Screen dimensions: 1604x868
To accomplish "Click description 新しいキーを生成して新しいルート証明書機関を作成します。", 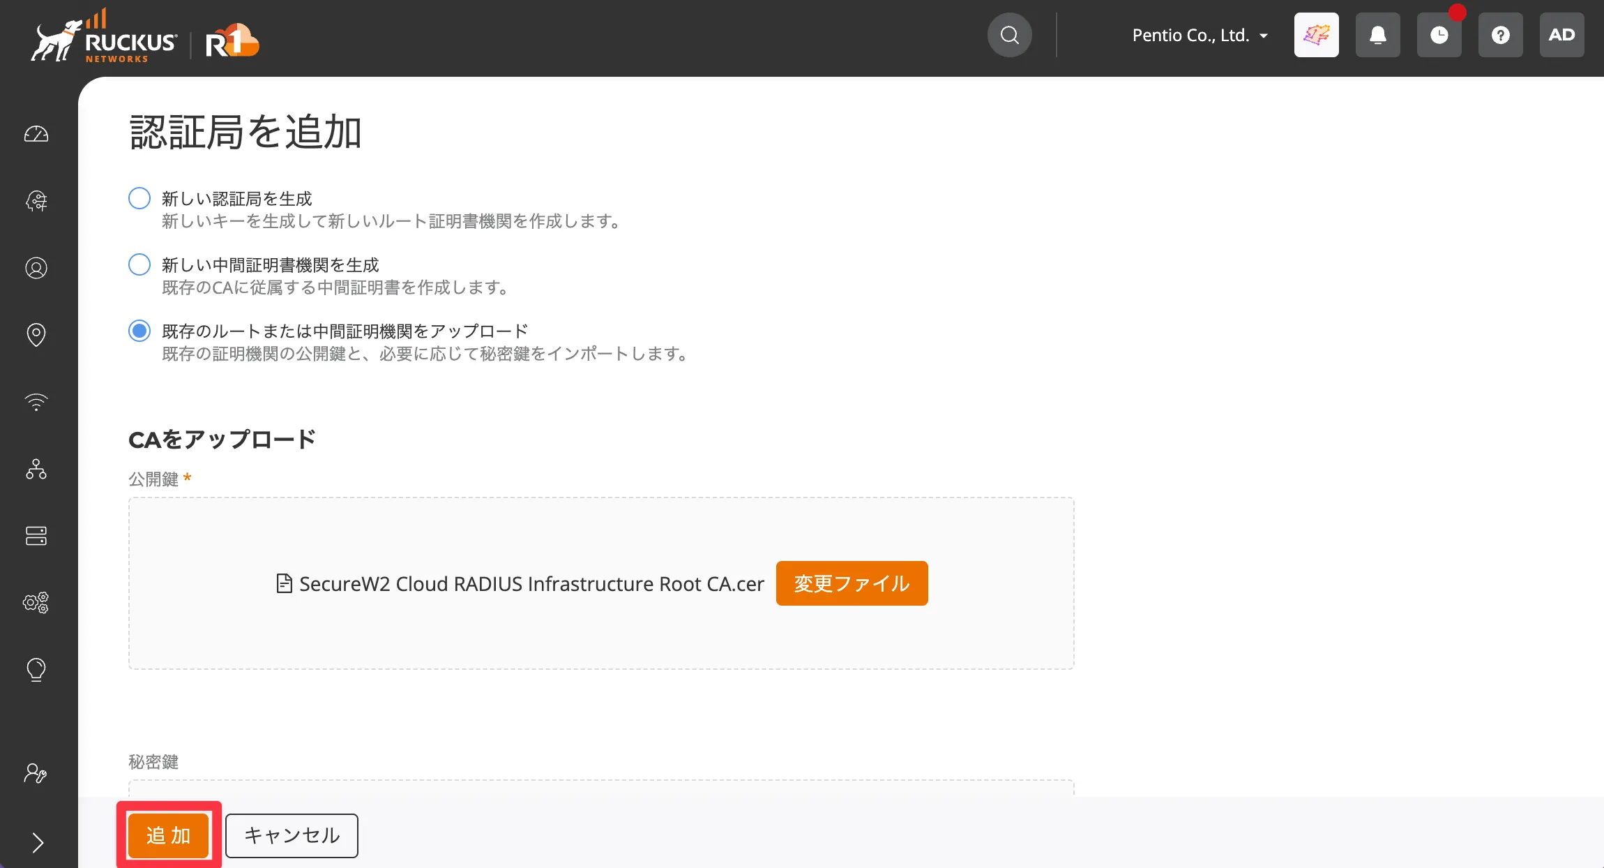I will (392, 221).
